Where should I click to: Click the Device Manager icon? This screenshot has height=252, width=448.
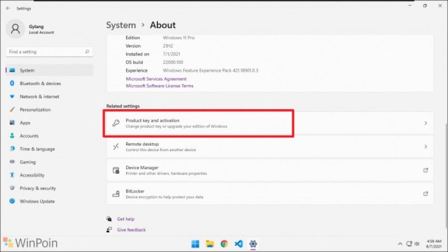click(116, 170)
